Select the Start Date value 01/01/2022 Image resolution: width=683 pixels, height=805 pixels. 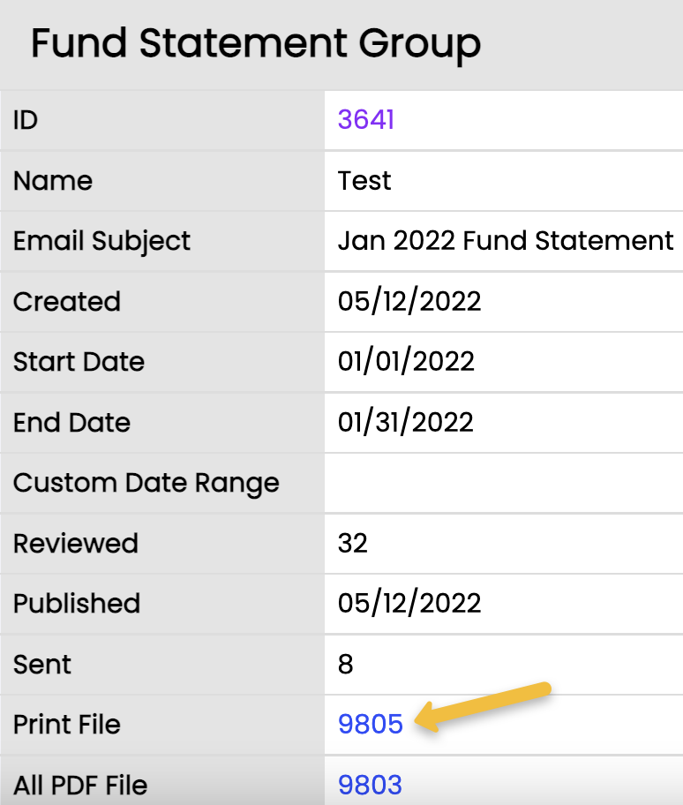(x=406, y=362)
